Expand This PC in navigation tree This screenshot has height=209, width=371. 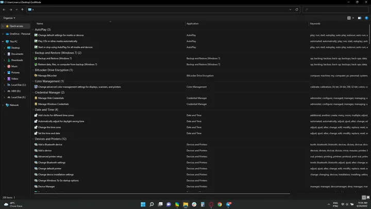click(x=4, y=41)
